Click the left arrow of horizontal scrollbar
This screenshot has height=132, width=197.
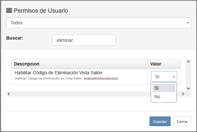tap(9, 94)
